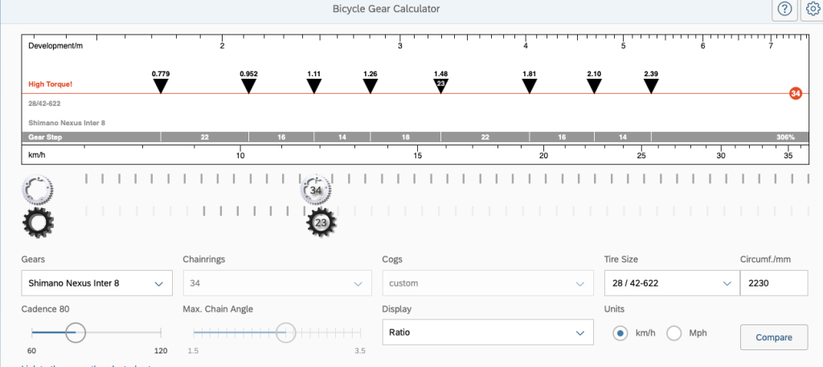
Task: Open the help question mark icon
Action: pyautogui.click(x=784, y=10)
